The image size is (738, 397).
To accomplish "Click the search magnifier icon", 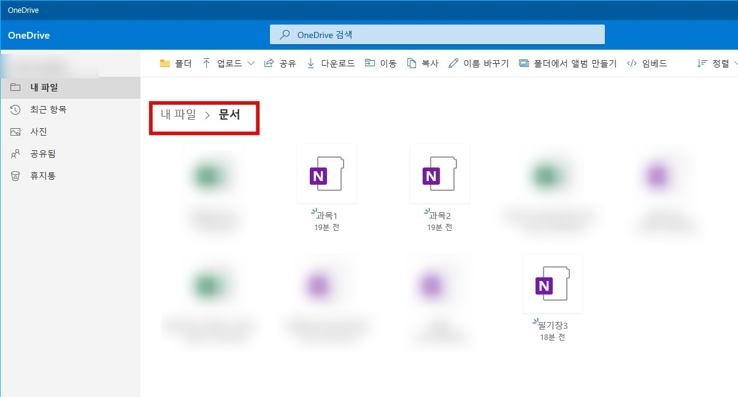I will [285, 35].
